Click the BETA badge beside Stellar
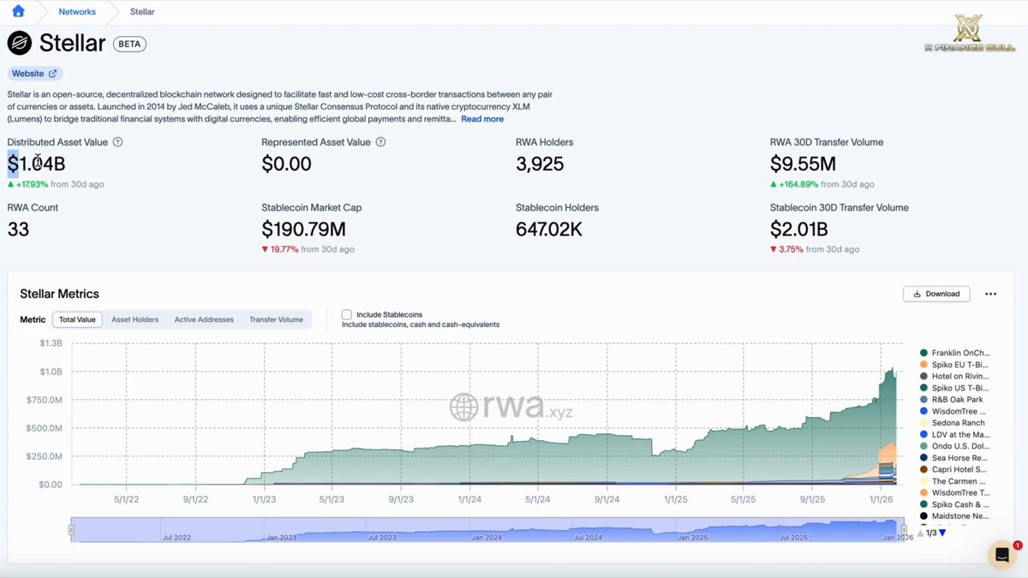This screenshot has width=1028, height=578. (x=129, y=44)
